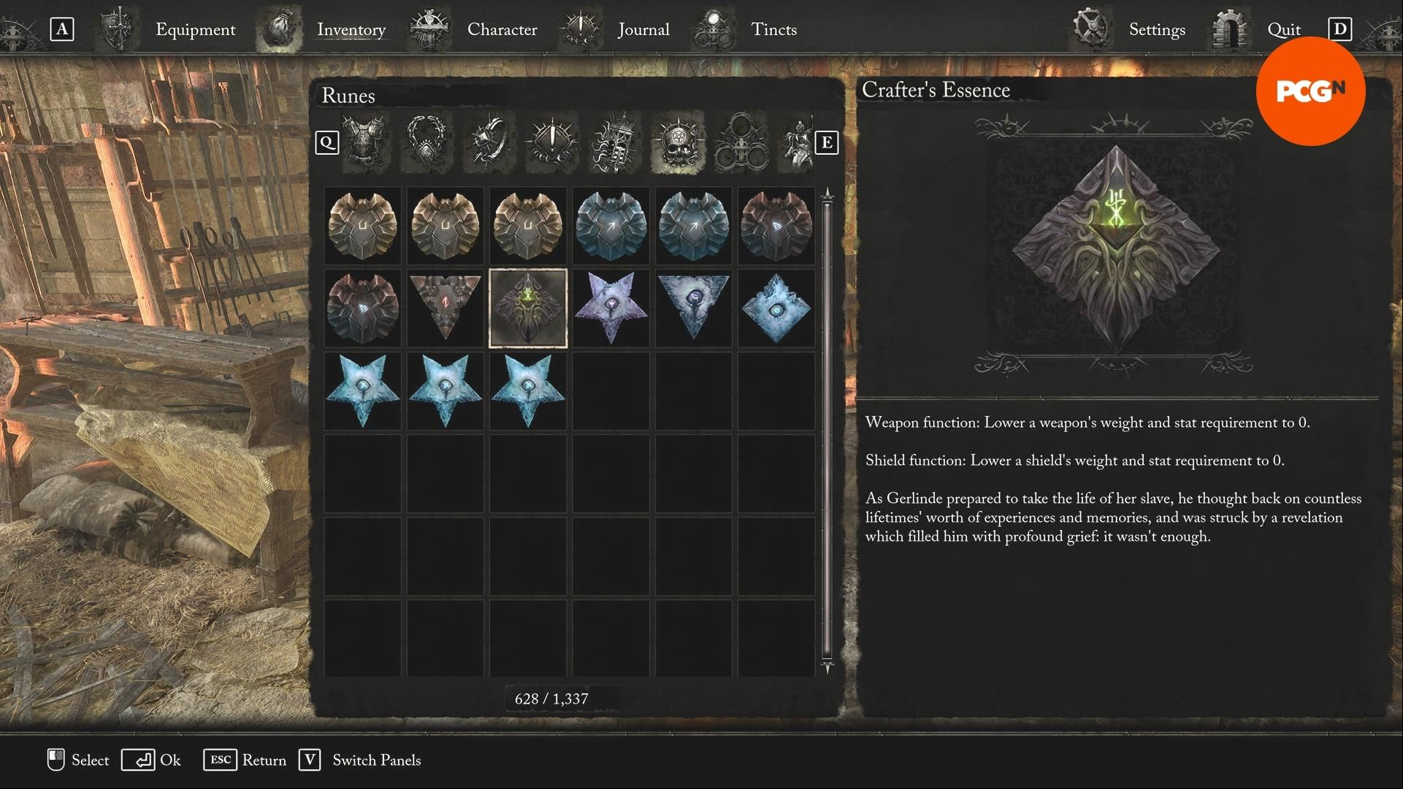The image size is (1403, 789).
Task: Open the Settings menu
Action: (x=1157, y=30)
